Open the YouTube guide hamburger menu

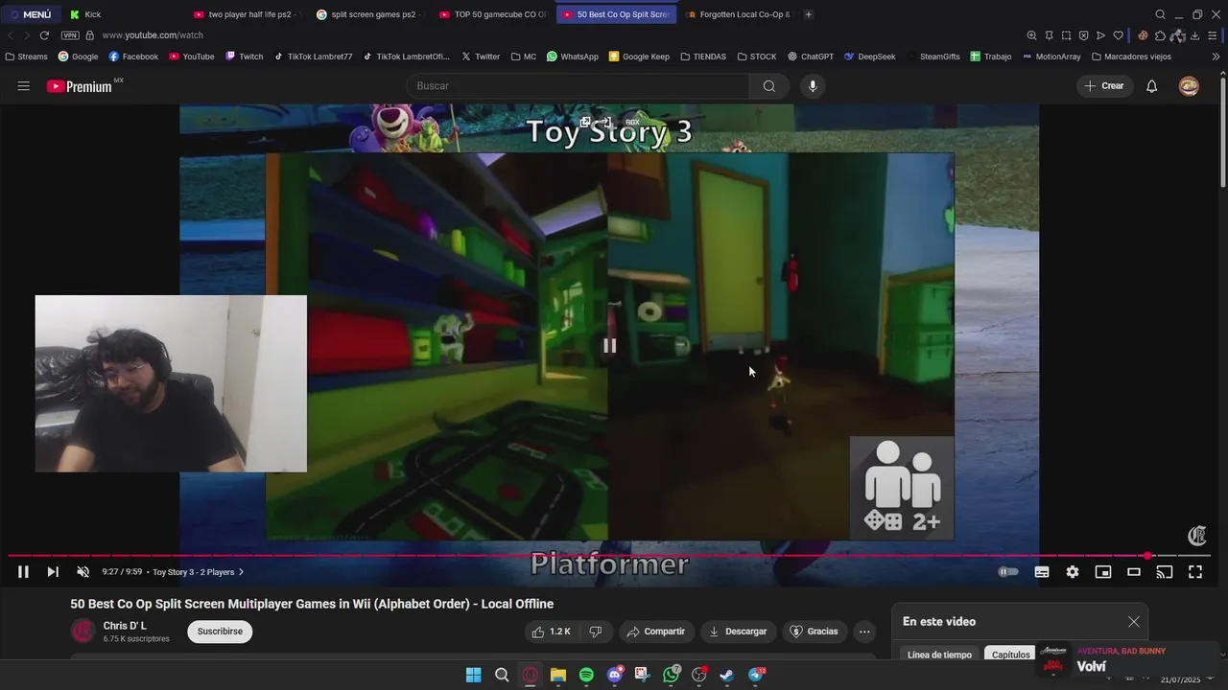pyautogui.click(x=23, y=86)
